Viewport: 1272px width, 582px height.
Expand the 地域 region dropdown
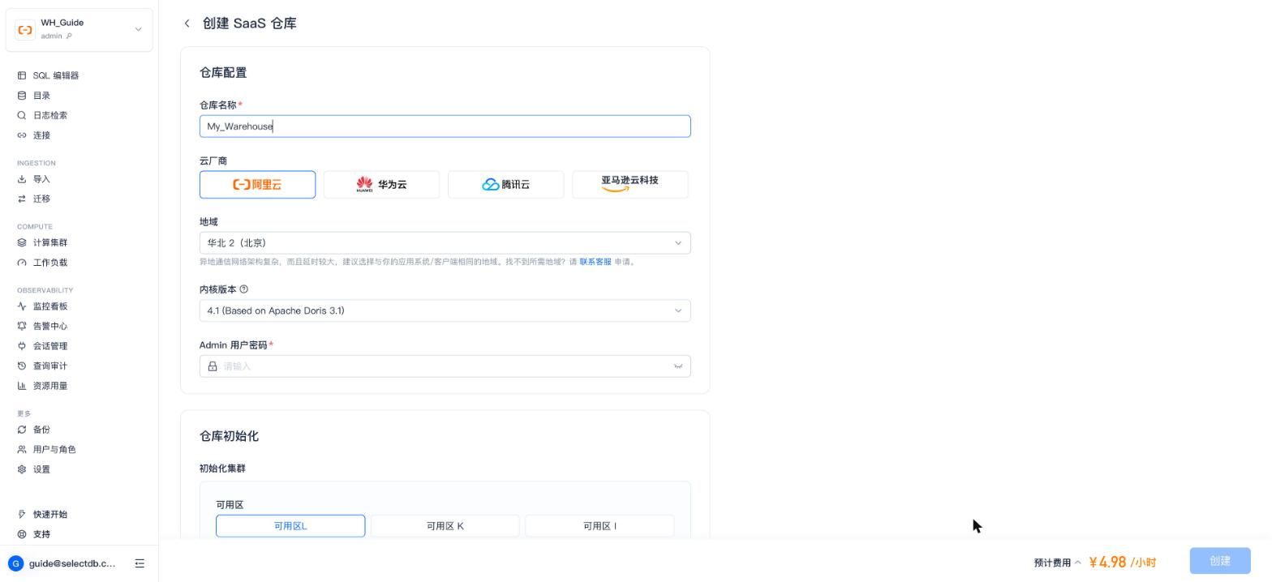(445, 243)
